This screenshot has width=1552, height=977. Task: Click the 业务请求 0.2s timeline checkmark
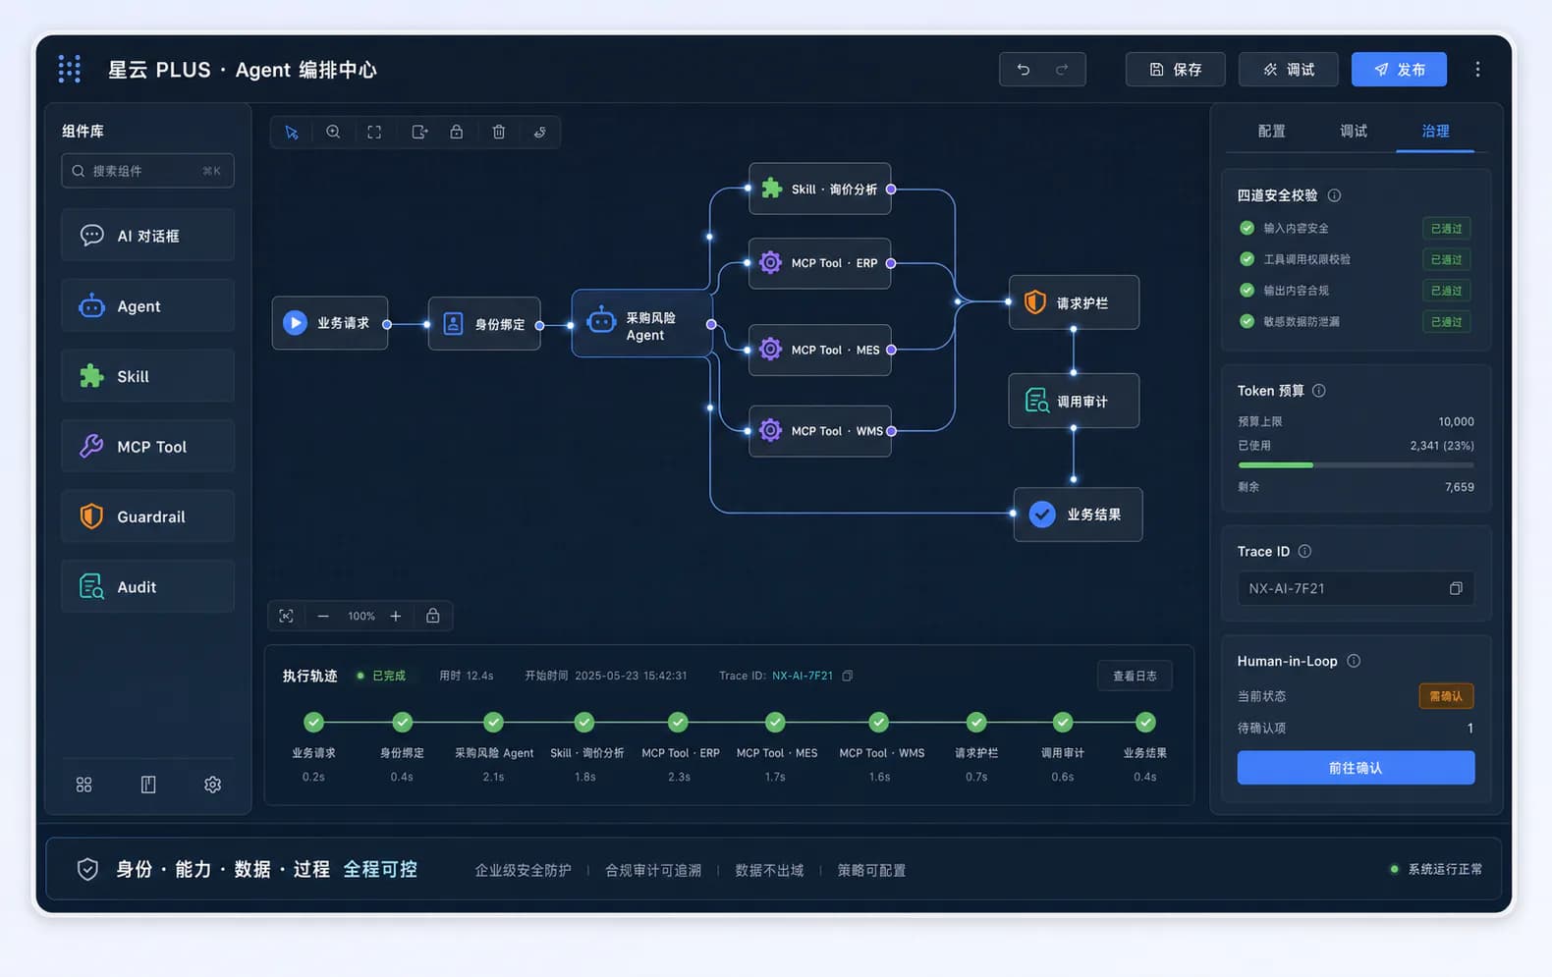pyautogui.click(x=313, y=723)
